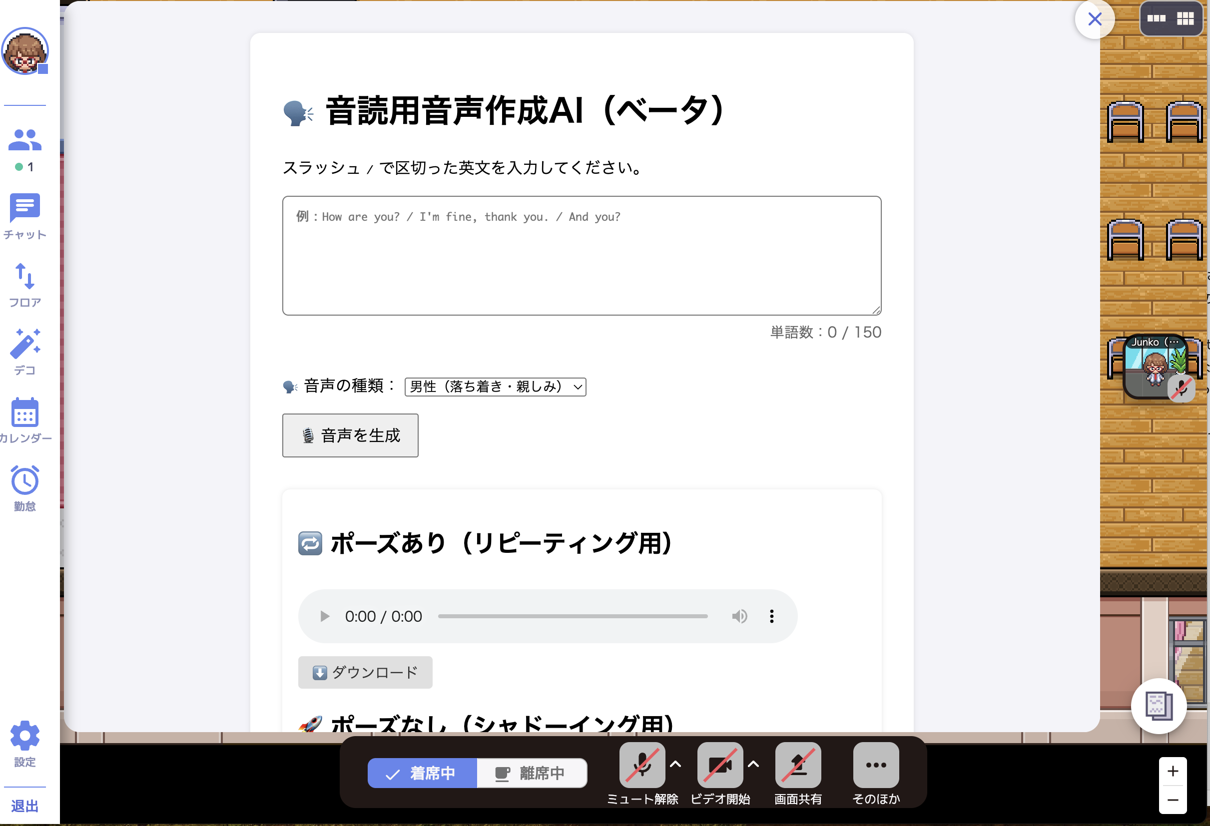Open the audio player's three-dot menu
1210x826 pixels.
click(771, 616)
